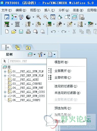The width and height of the screenshot is (97, 131).
Task: Click the grey mold base icon
Action: click(x=17, y=24)
